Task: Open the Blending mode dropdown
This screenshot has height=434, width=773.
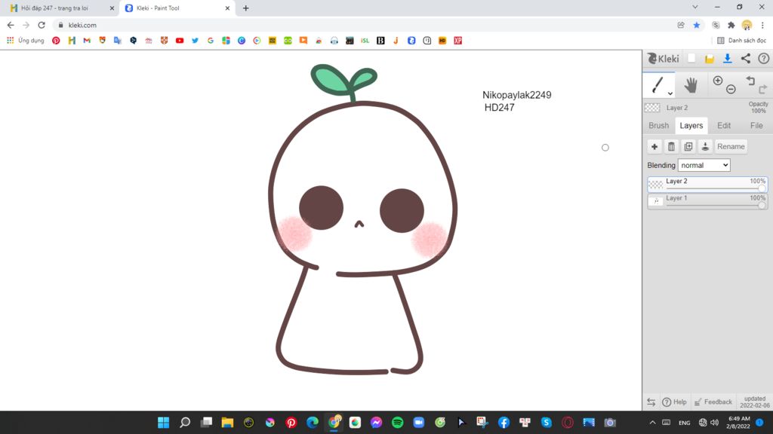Action: pos(704,165)
